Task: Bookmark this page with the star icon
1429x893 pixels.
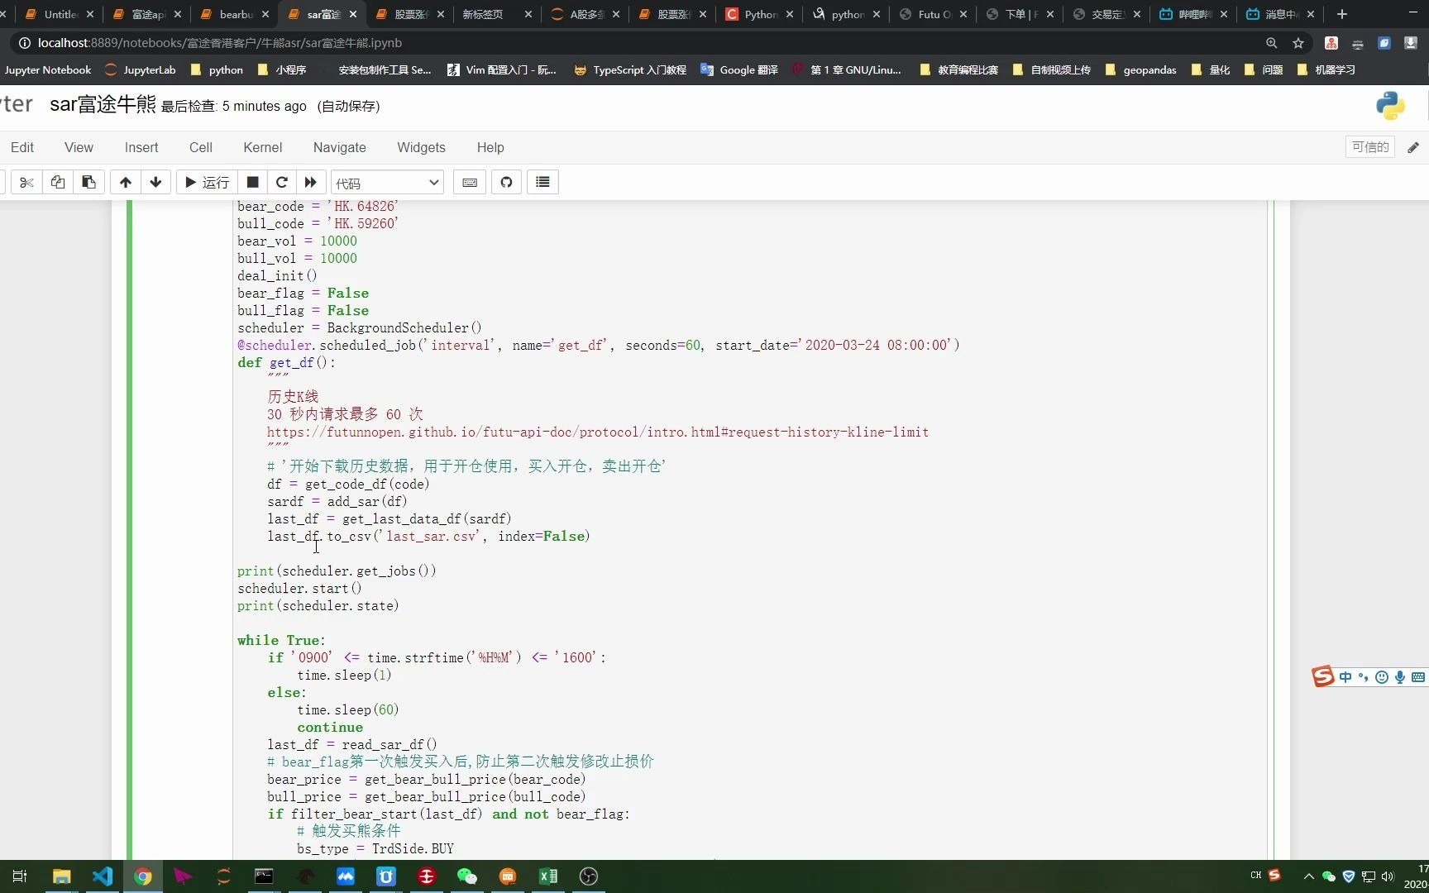Action: tap(1298, 43)
